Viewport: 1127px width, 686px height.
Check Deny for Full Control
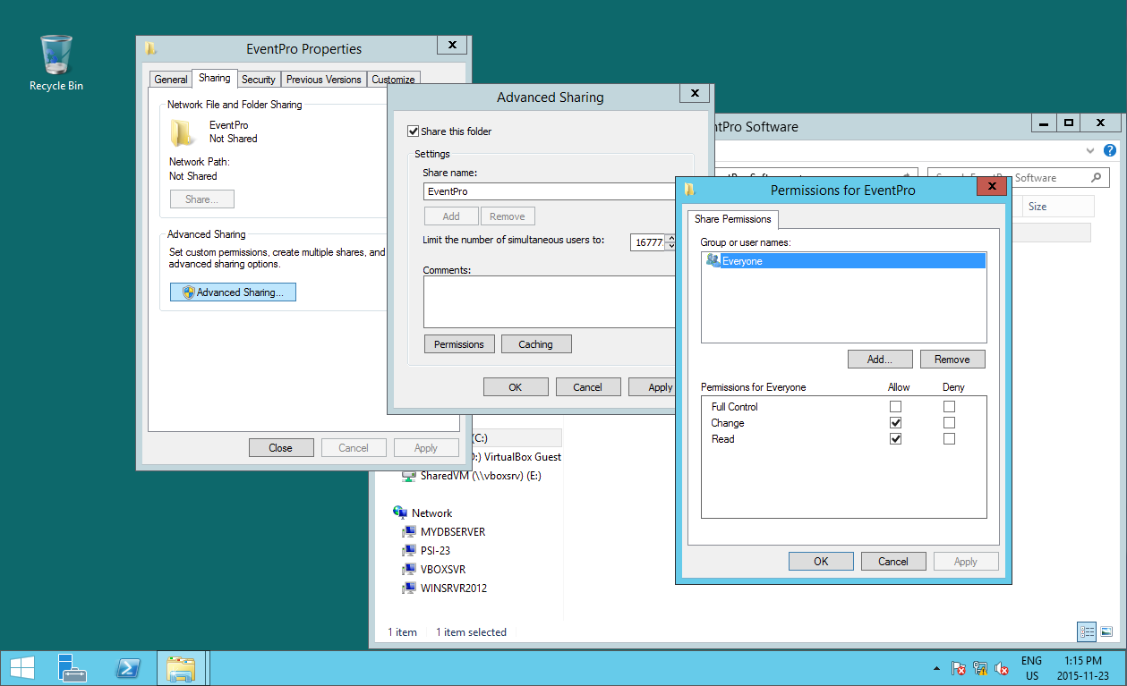(x=950, y=407)
